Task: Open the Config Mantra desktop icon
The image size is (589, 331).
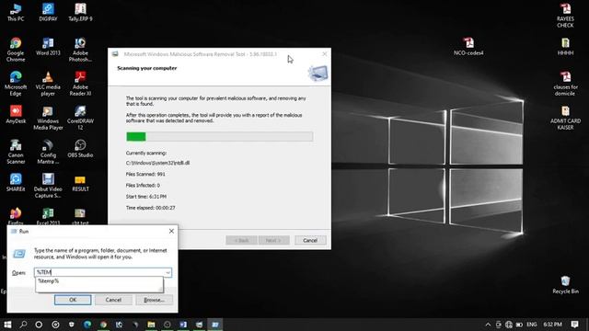Action: click(x=48, y=152)
